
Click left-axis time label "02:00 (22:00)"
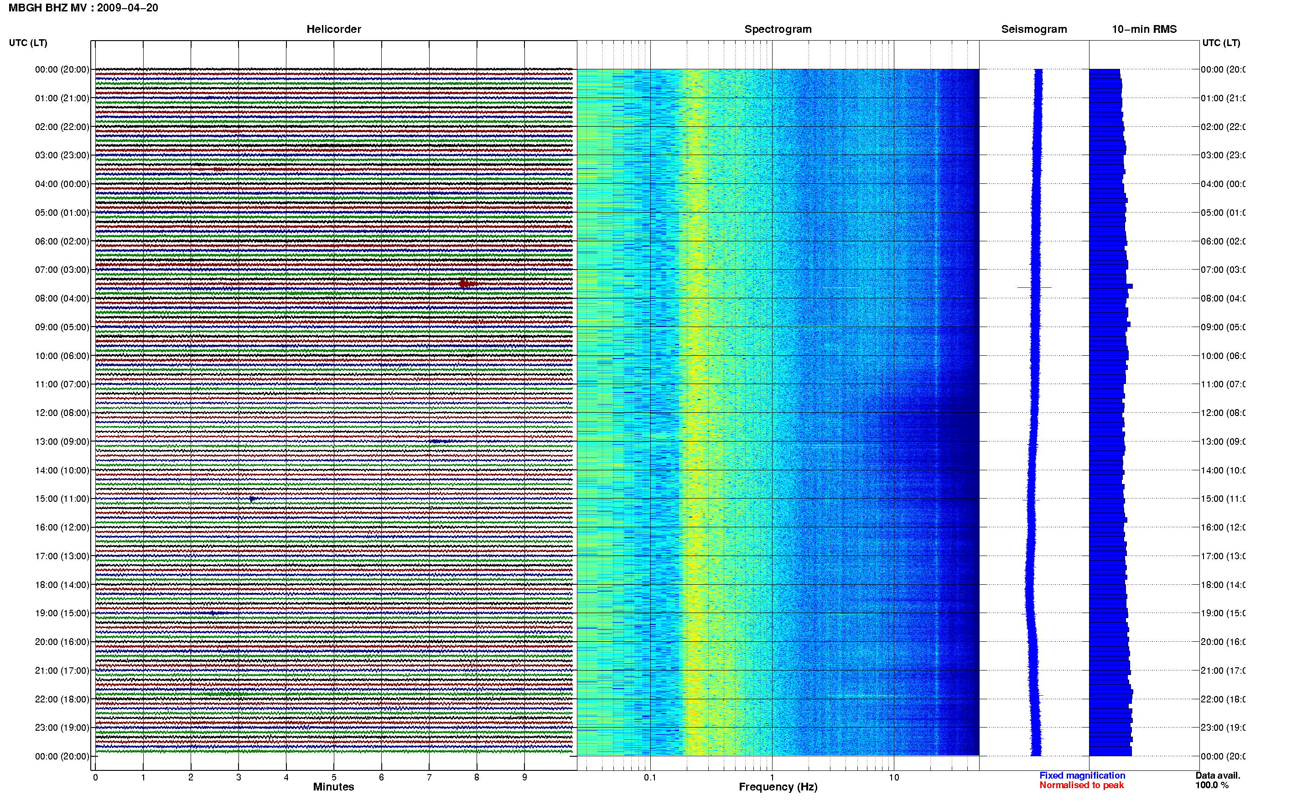tap(62, 127)
